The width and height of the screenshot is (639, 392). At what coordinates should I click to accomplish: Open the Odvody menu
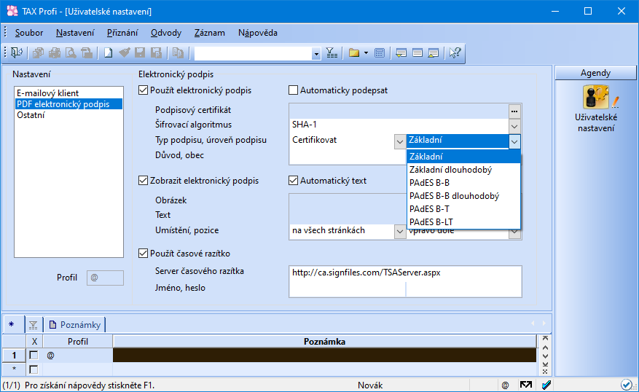pos(166,33)
